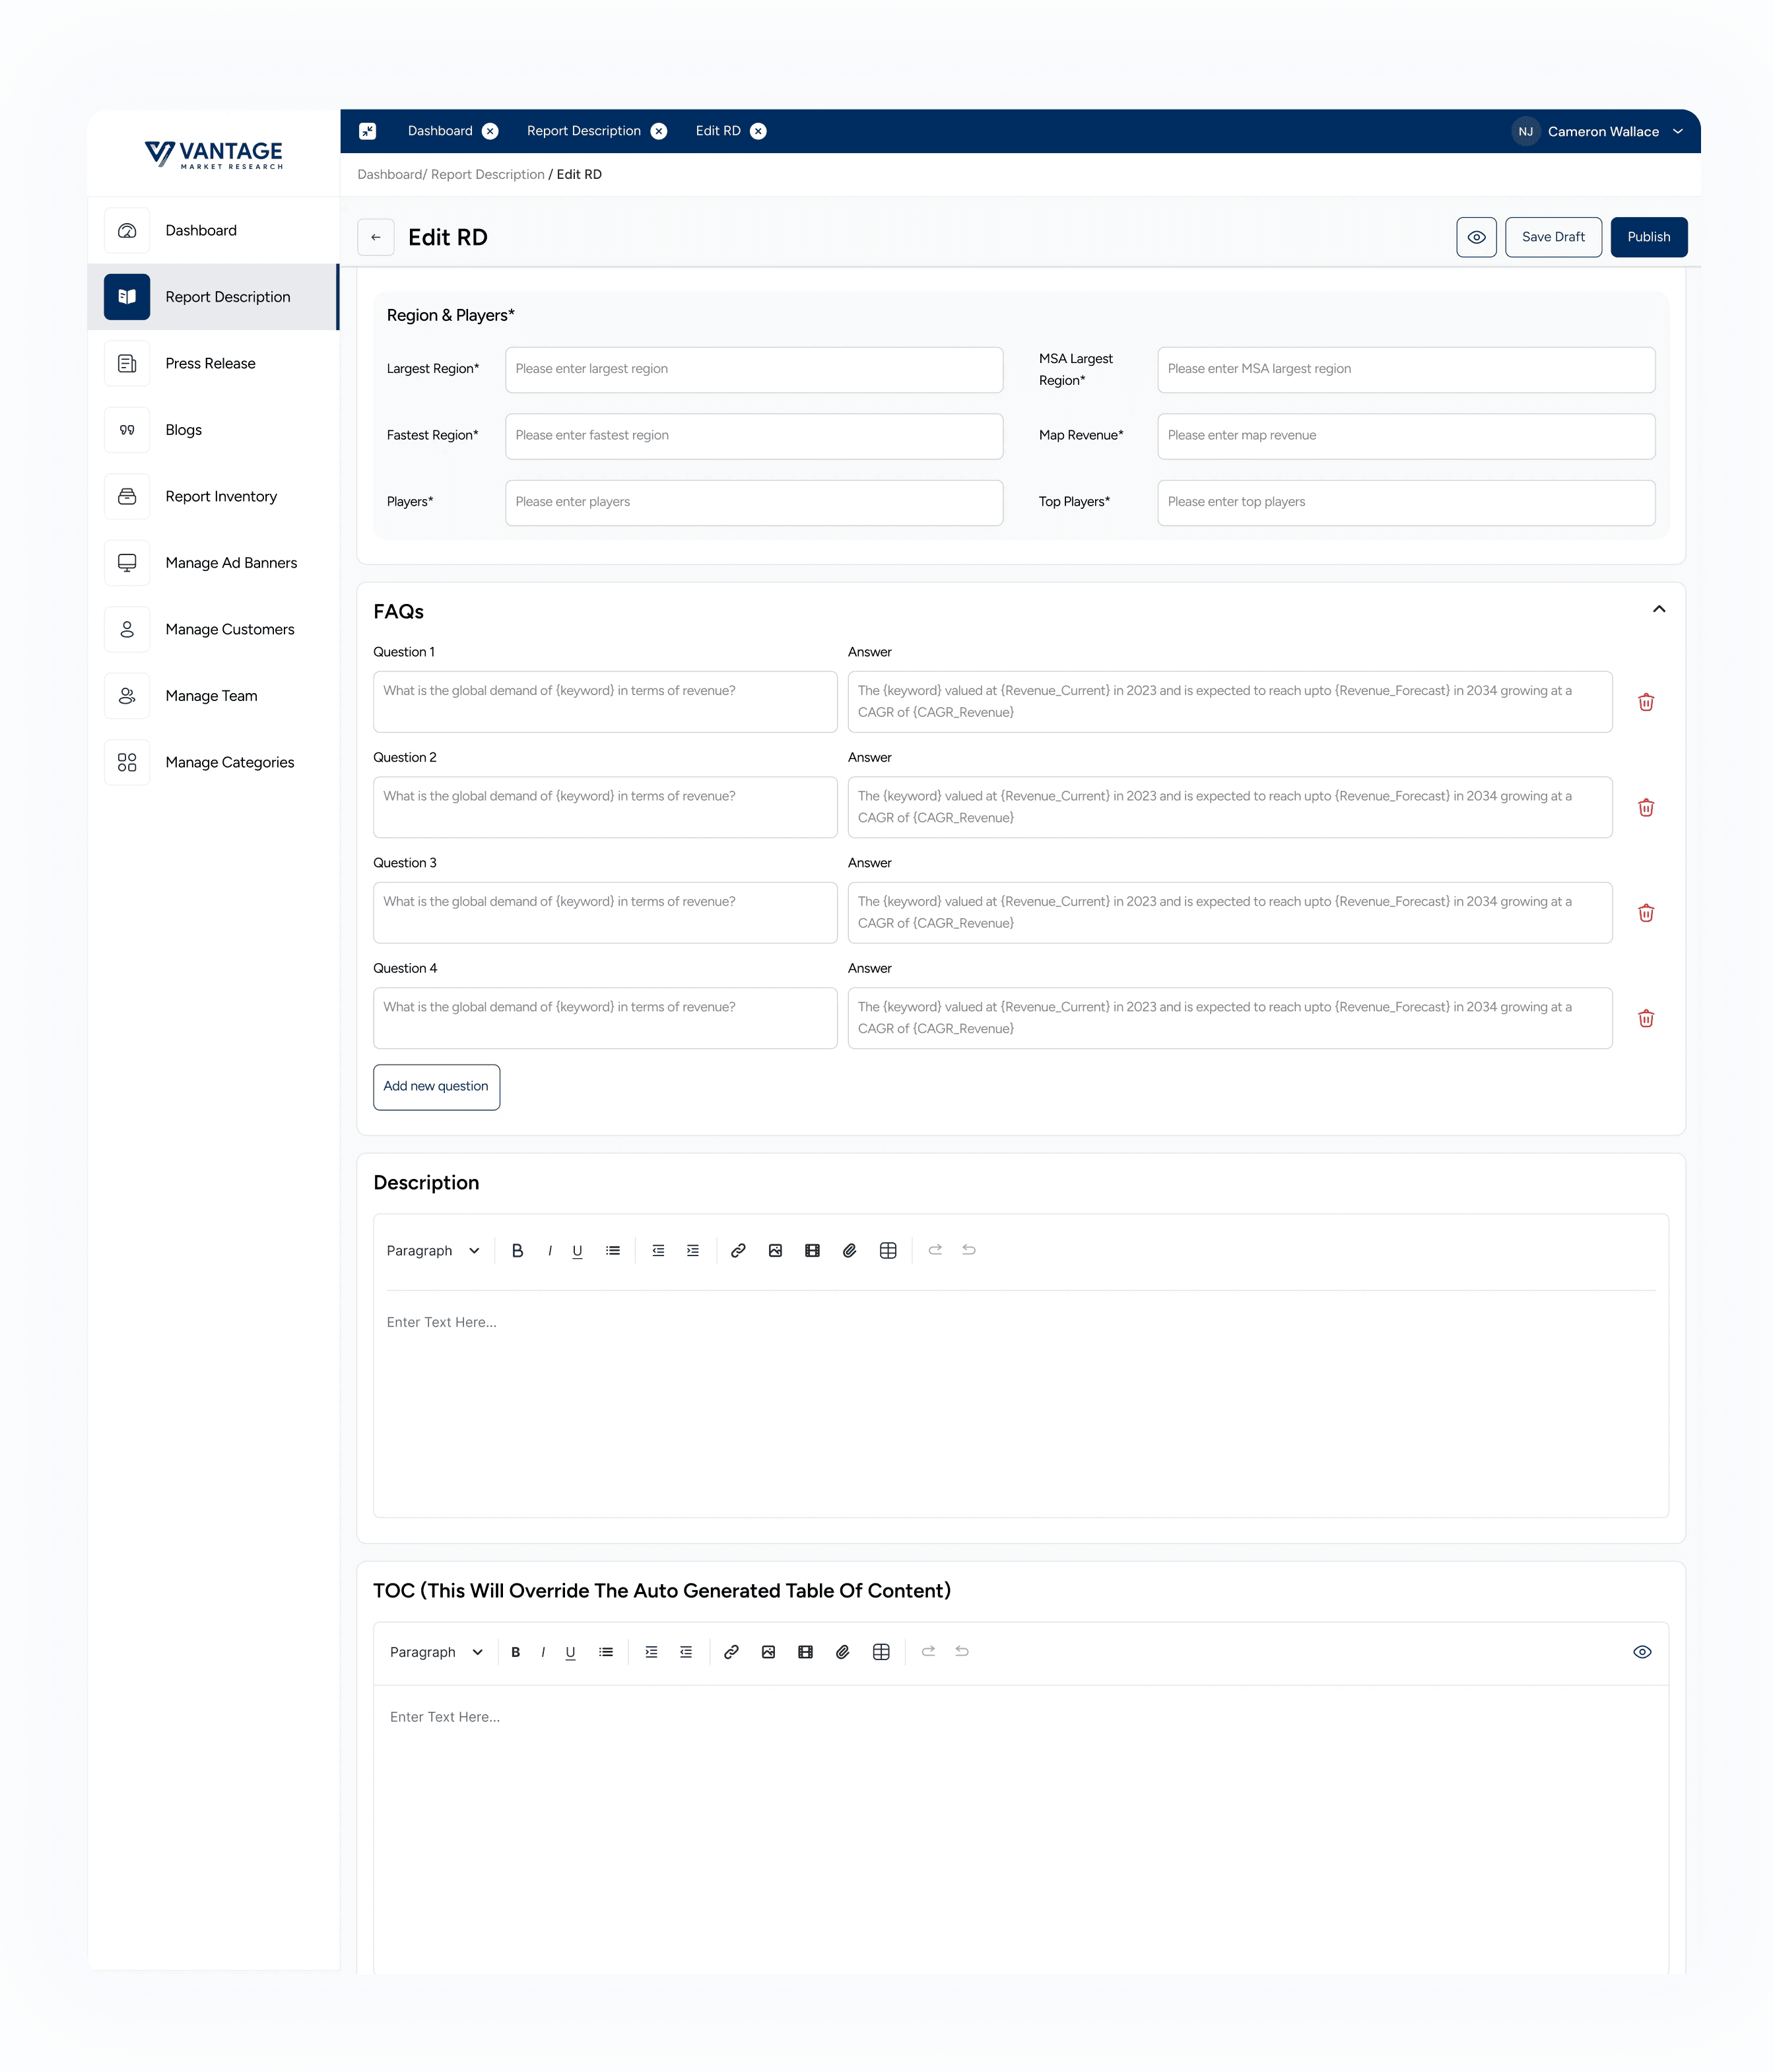The image size is (1773, 2072).
Task: Delete FAQ Question 3 with trash icon
Action: (x=1645, y=913)
